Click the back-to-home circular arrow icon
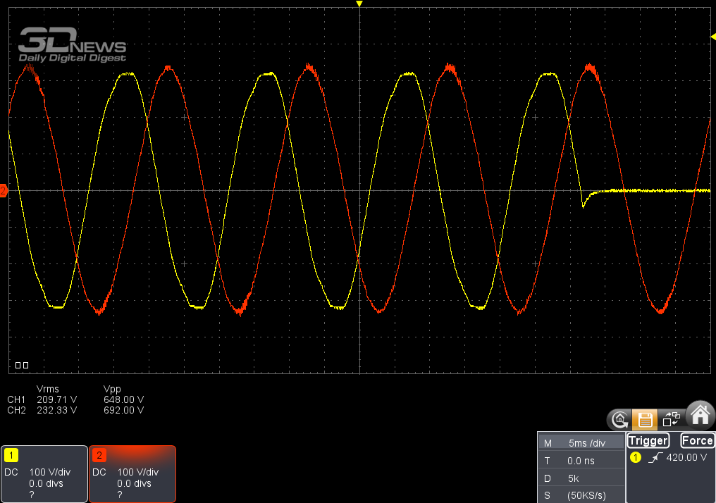The height and width of the screenshot is (503, 716). click(619, 419)
